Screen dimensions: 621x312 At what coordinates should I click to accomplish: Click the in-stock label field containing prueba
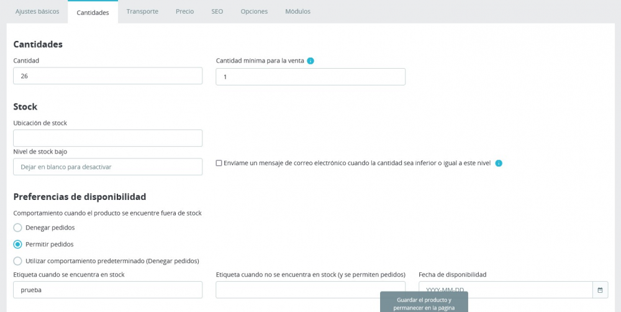tap(107, 290)
